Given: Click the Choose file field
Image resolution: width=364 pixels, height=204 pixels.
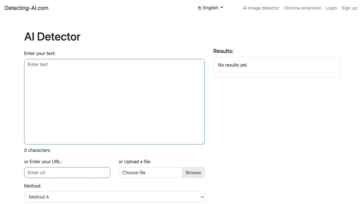Looking at the screenshot, I should (x=150, y=173).
